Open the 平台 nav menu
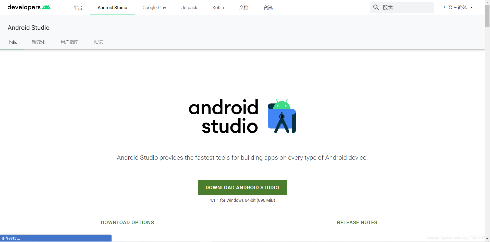The width and height of the screenshot is (490, 242). [x=78, y=8]
